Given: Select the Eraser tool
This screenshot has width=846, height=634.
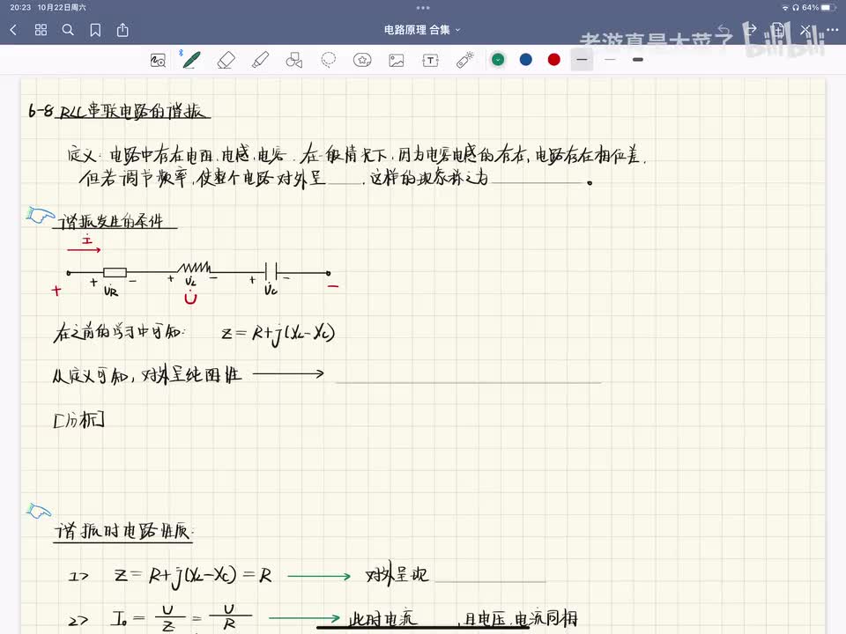Looking at the screenshot, I should [x=226, y=60].
